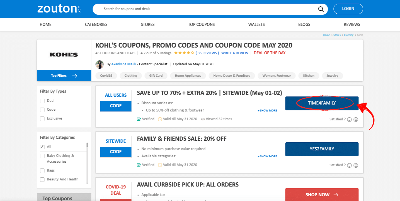Go to the Stores menu item
Viewport: 400px width, 201px height.
point(148,24)
